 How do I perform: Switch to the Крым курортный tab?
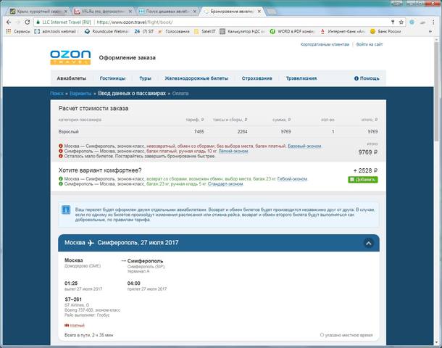click(38, 12)
